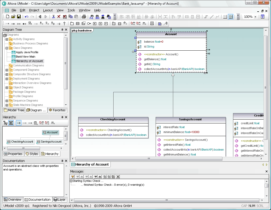Click the Print icon

pyautogui.click(x=84, y=17)
